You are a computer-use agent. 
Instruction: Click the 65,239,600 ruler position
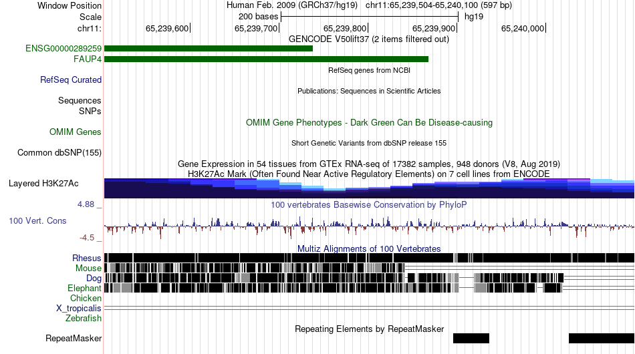(x=167, y=28)
